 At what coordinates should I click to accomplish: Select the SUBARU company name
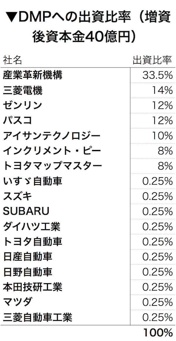pos(26,212)
